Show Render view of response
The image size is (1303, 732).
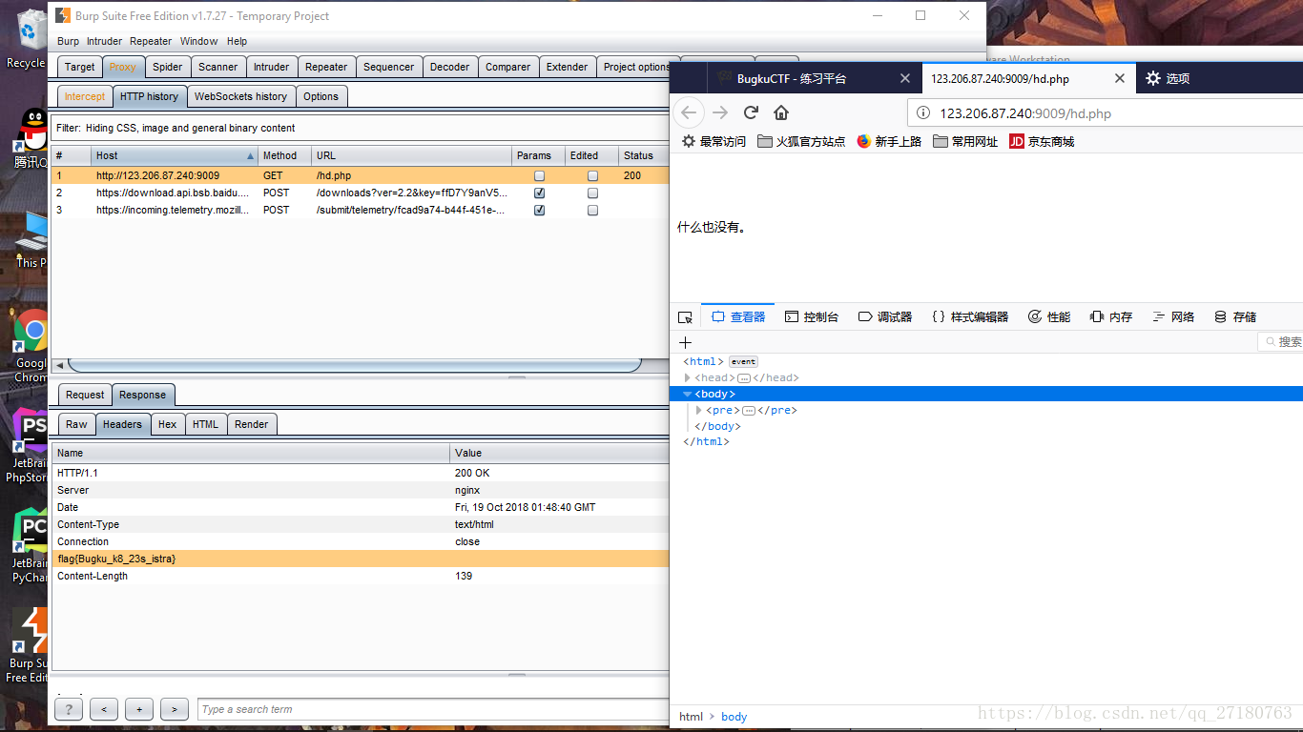click(x=252, y=424)
